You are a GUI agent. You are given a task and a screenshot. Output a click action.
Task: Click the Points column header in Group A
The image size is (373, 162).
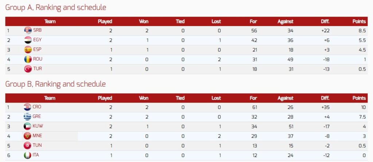(x=359, y=21)
